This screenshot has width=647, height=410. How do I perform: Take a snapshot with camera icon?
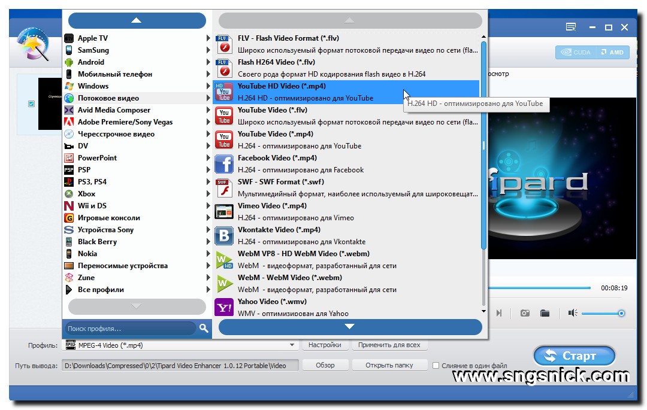point(524,313)
